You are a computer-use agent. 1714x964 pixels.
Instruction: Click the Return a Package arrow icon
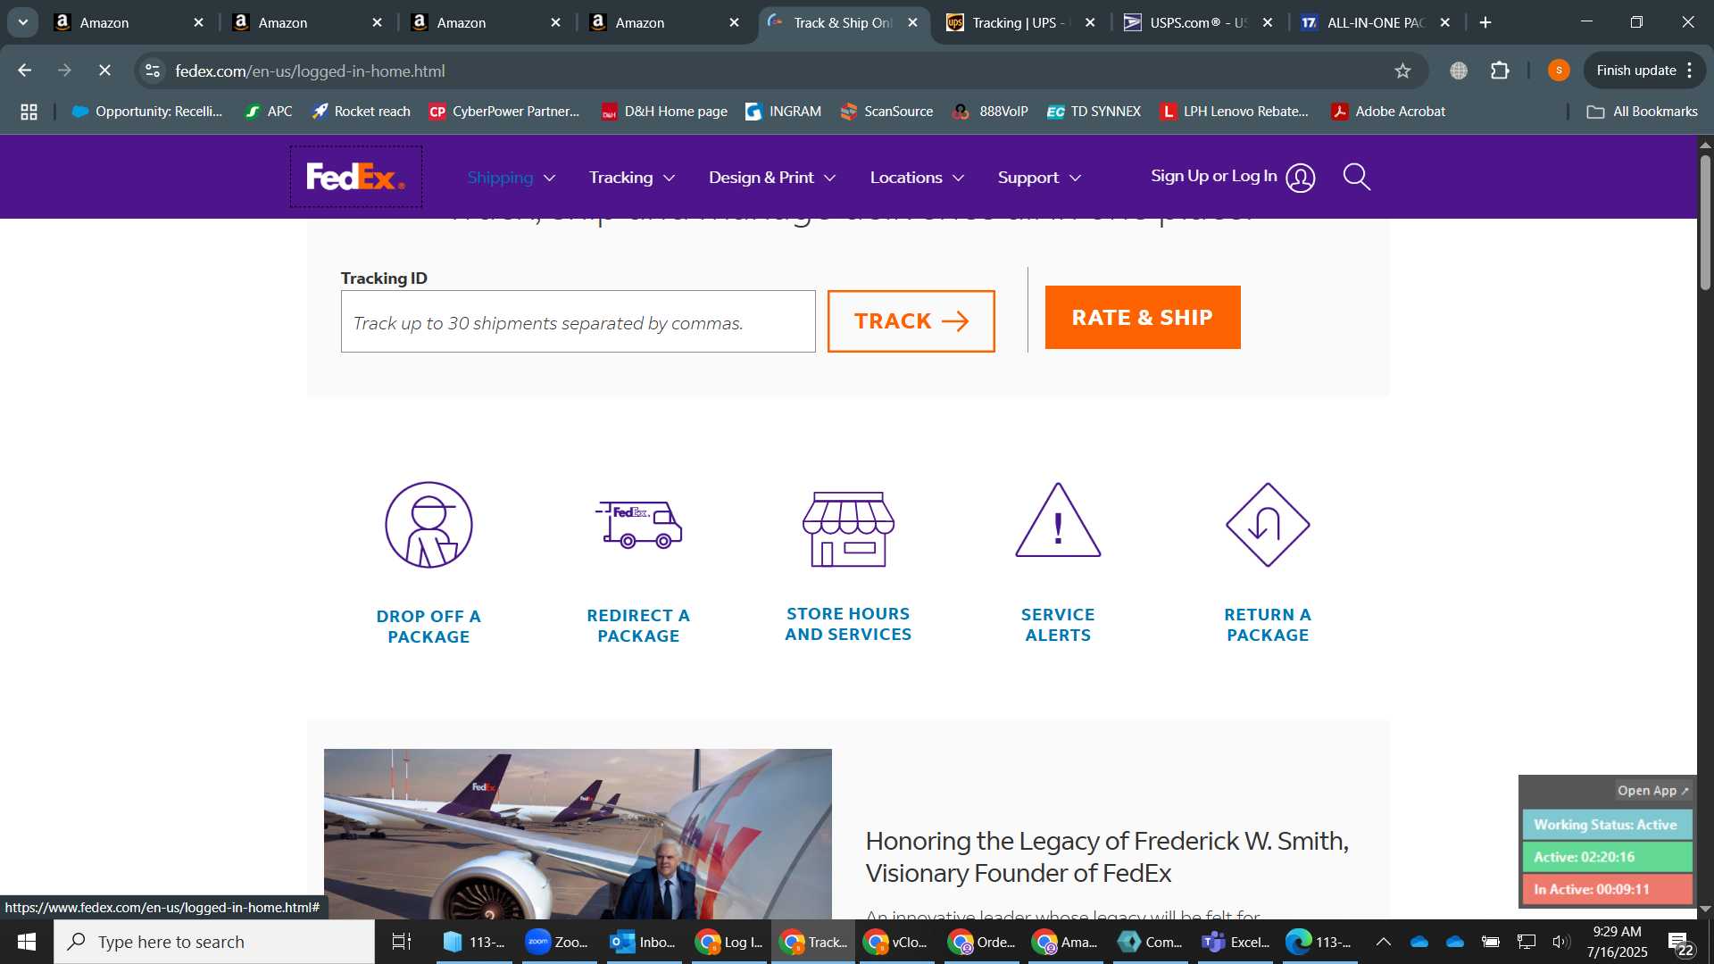(1268, 525)
